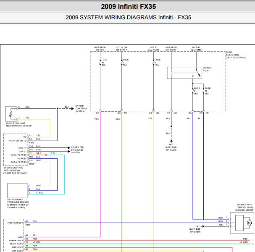This screenshot has width=255, height=252.
Task: Click the blower relay switch contact symbol
Action: coord(198,73)
